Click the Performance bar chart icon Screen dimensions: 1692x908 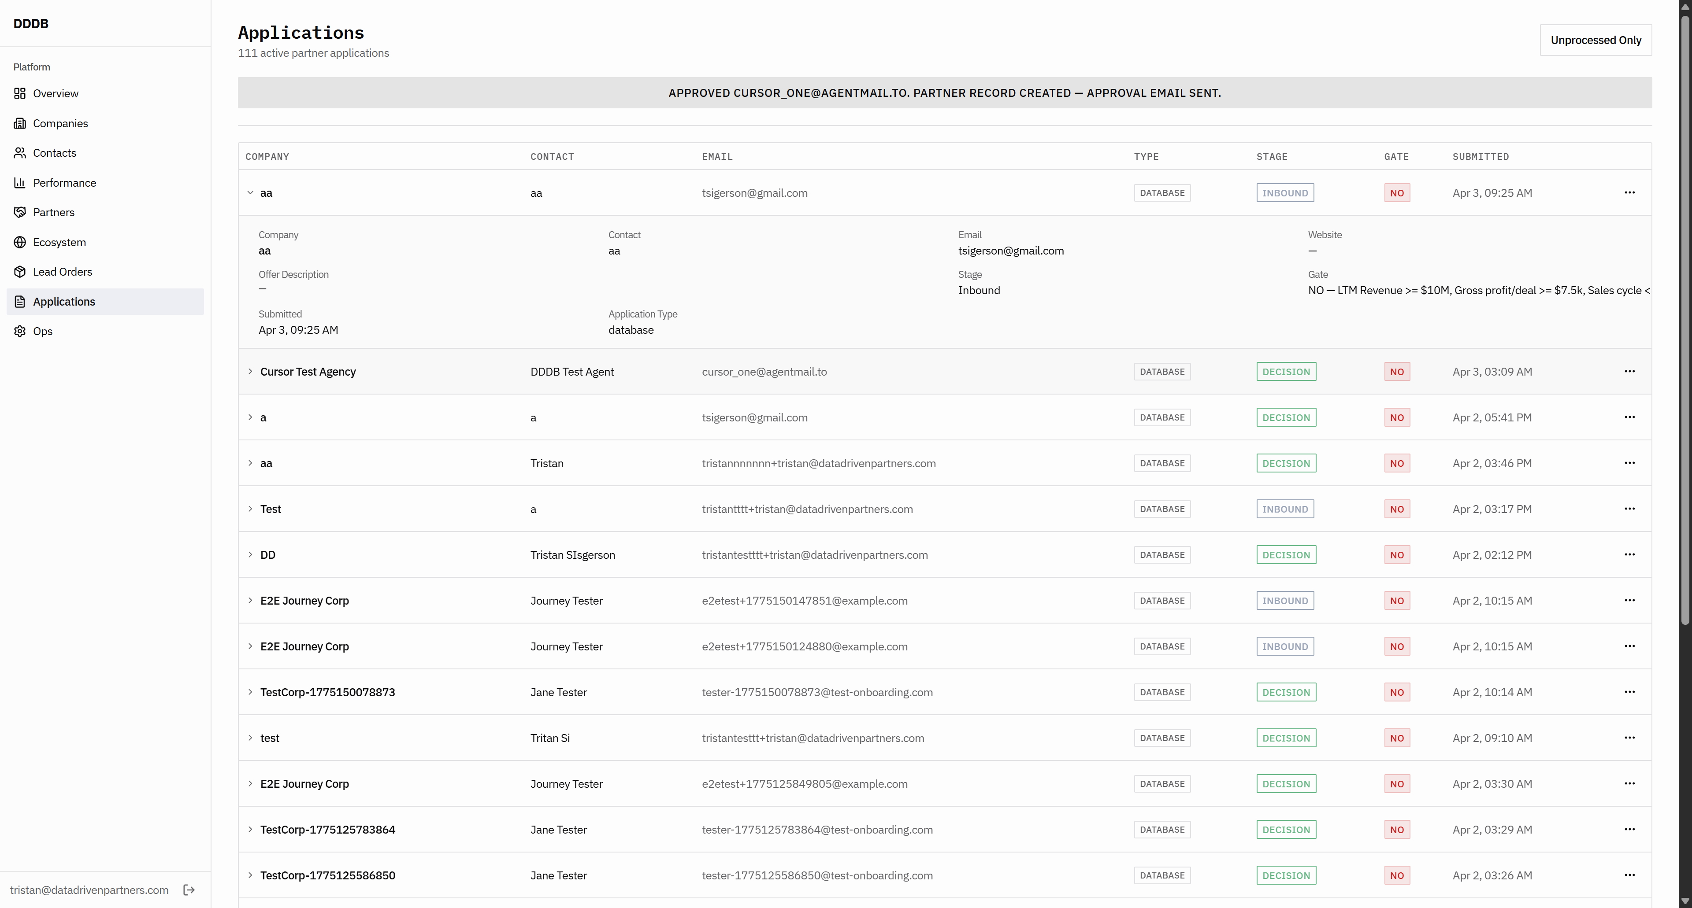20,182
